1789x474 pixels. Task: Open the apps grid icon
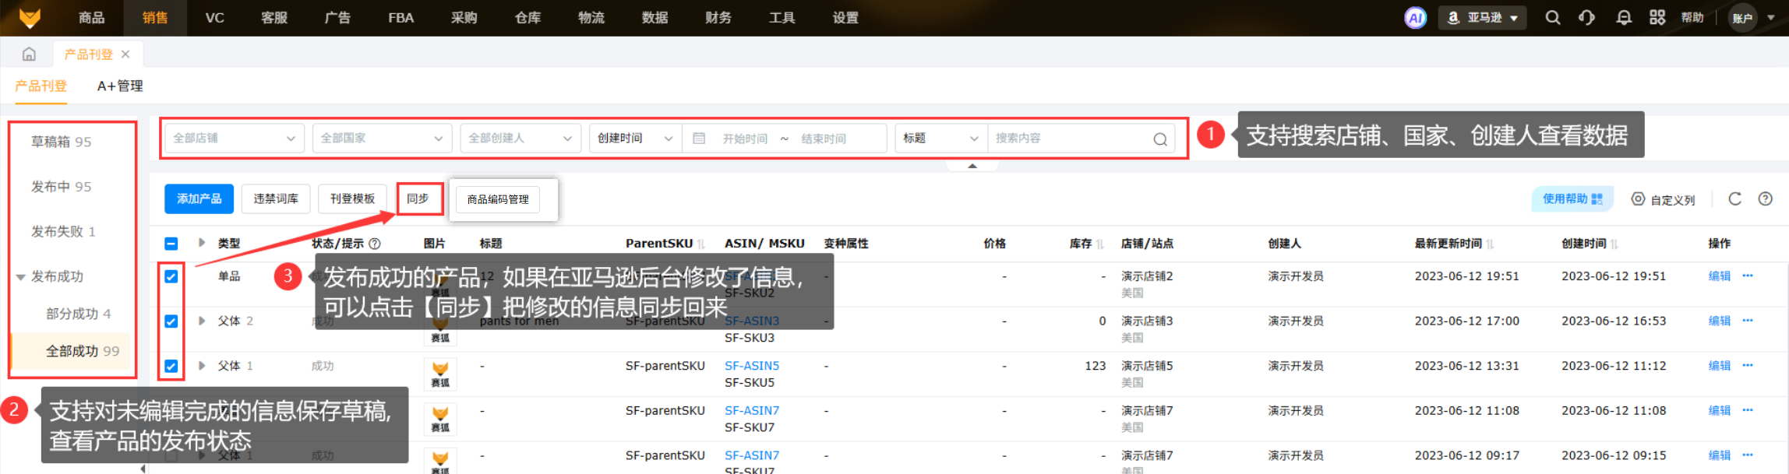(x=1657, y=17)
